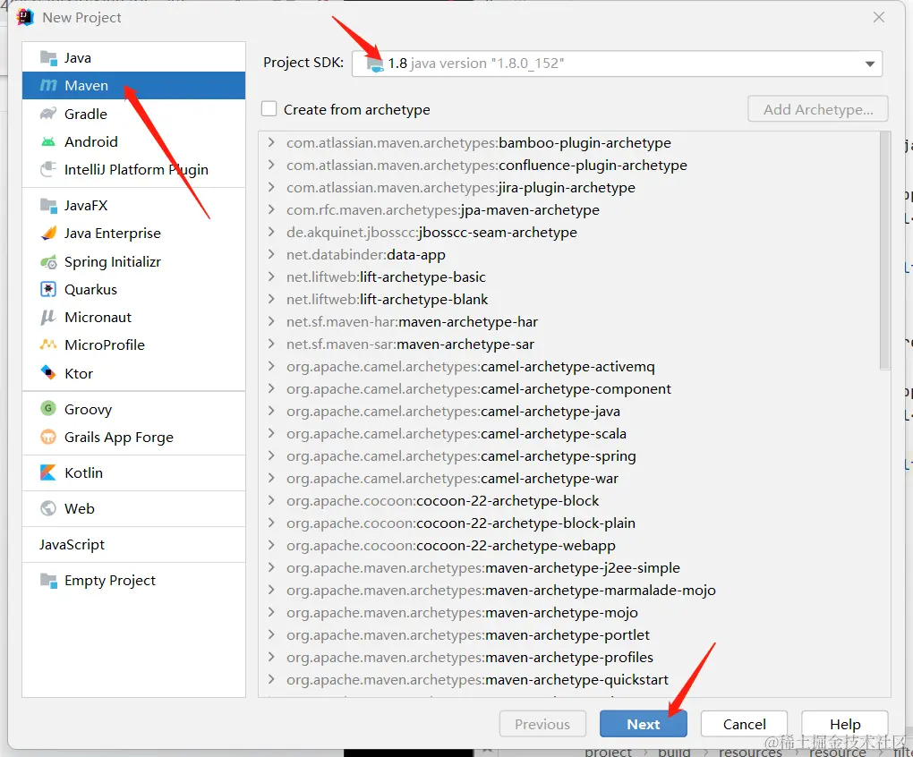Expand the bamboo-plugin-archetype entry

[270, 142]
